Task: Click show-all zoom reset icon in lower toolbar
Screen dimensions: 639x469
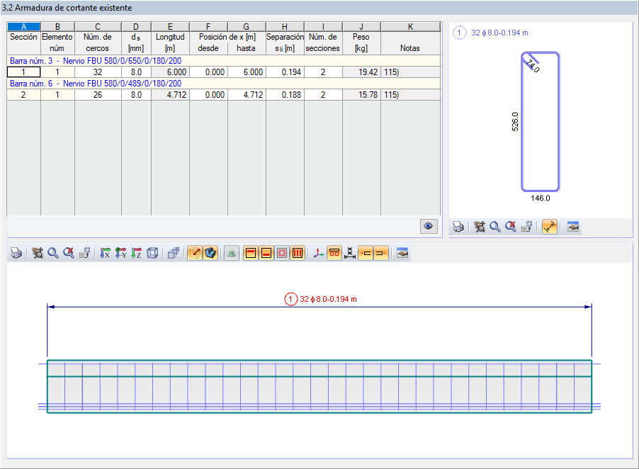Action: point(69,253)
